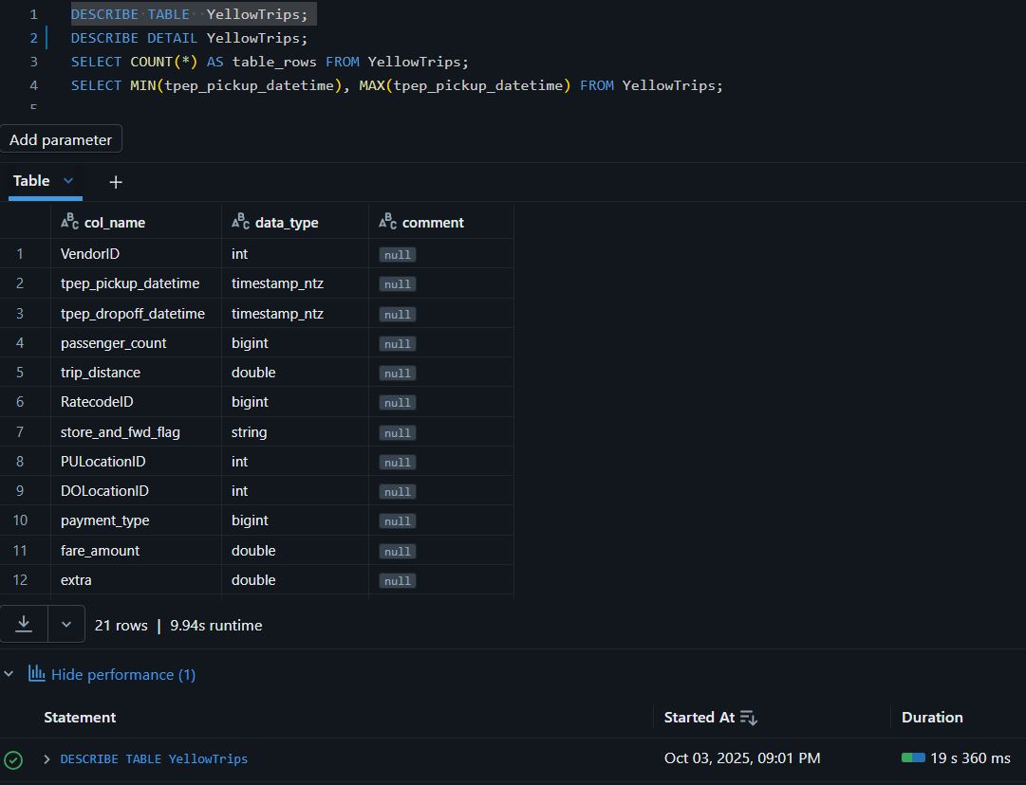Click the string type icon beside comment
Viewport: 1026px width, 785px height.
coord(388,222)
